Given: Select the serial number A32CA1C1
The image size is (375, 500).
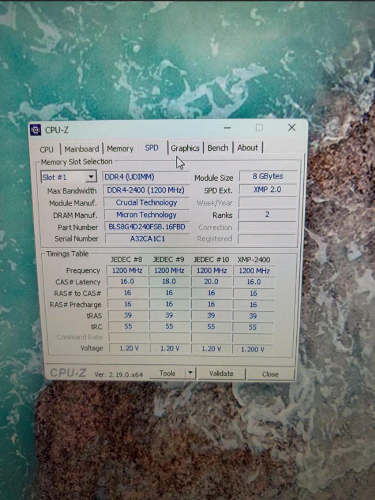Looking at the screenshot, I should tap(147, 238).
